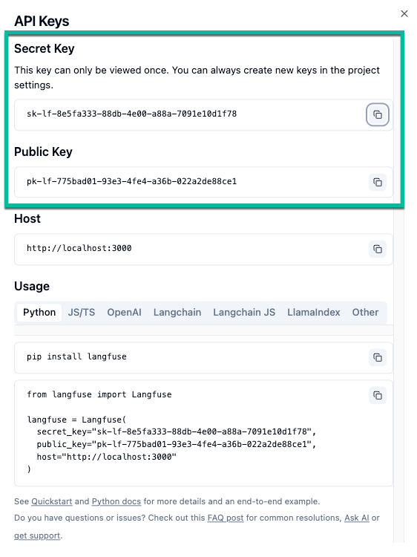Copy the Langfuse Python code snippet

coord(377,395)
